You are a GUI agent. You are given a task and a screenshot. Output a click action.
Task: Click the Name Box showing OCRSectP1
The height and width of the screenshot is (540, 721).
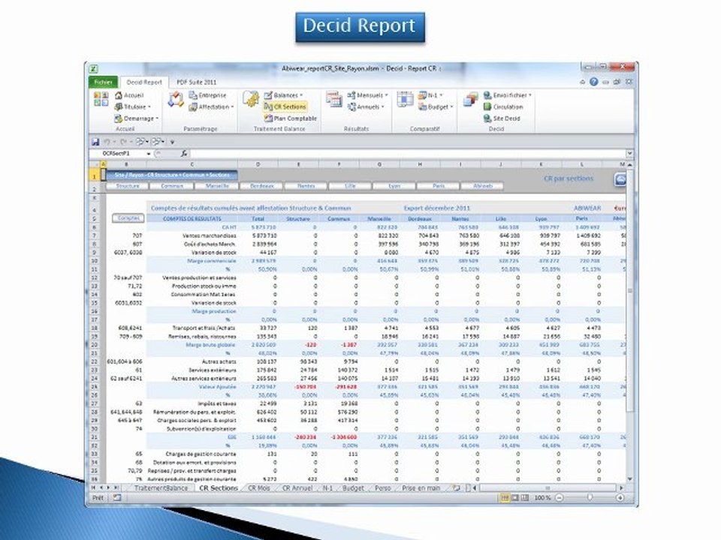tap(119, 153)
